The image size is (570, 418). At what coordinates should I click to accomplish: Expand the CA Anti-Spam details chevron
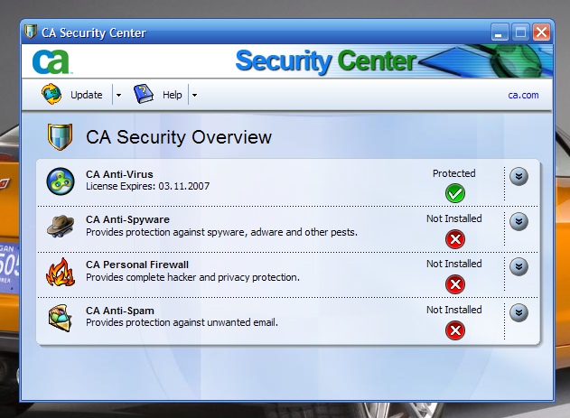coord(519,312)
